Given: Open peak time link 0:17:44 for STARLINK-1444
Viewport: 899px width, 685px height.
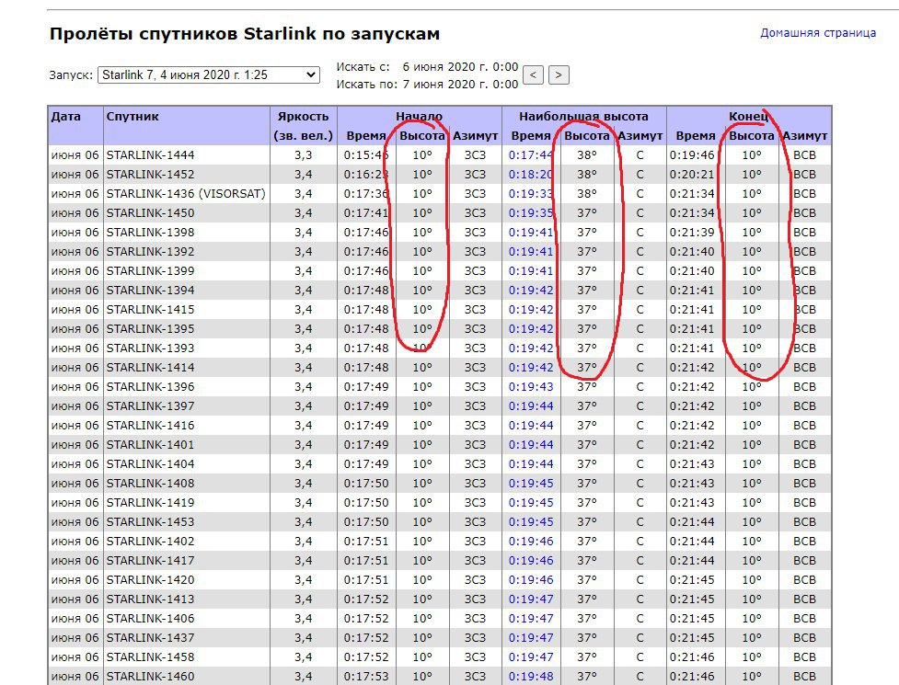Looking at the screenshot, I should point(531,155).
